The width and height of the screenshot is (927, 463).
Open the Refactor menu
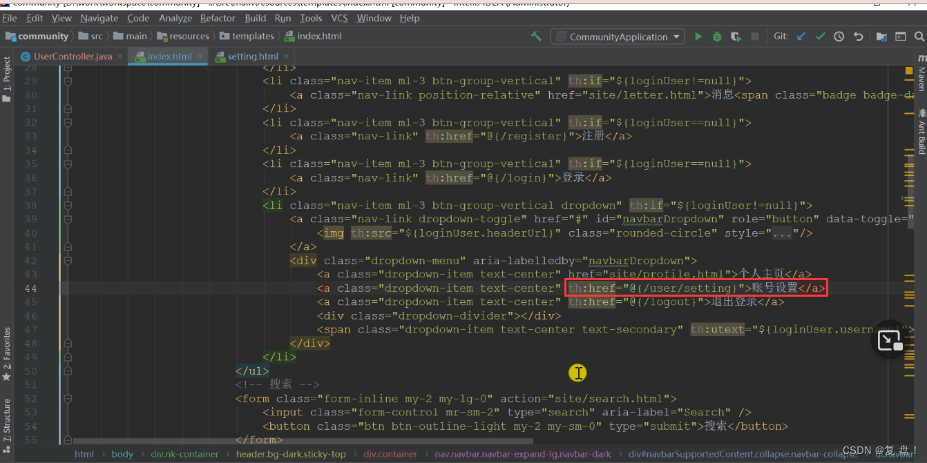pyautogui.click(x=218, y=18)
